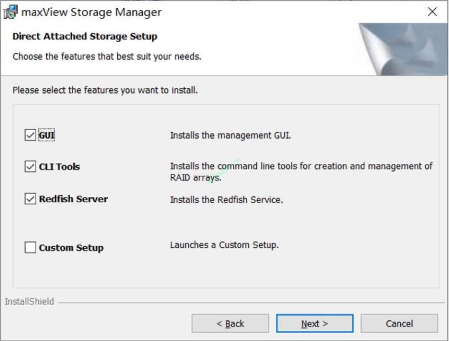Image resolution: width=449 pixels, height=341 pixels.
Task: Click 'Choose the features that best suit' text
Action: point(107,56)
